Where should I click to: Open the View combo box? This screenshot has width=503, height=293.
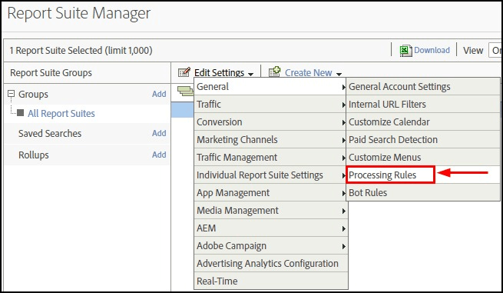click(495, 50)
